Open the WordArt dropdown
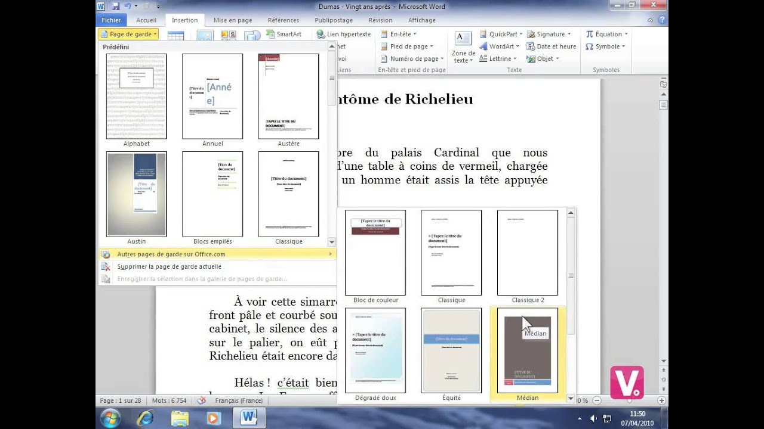This screenshot has height=429, width=764. (x=499, y=46)
